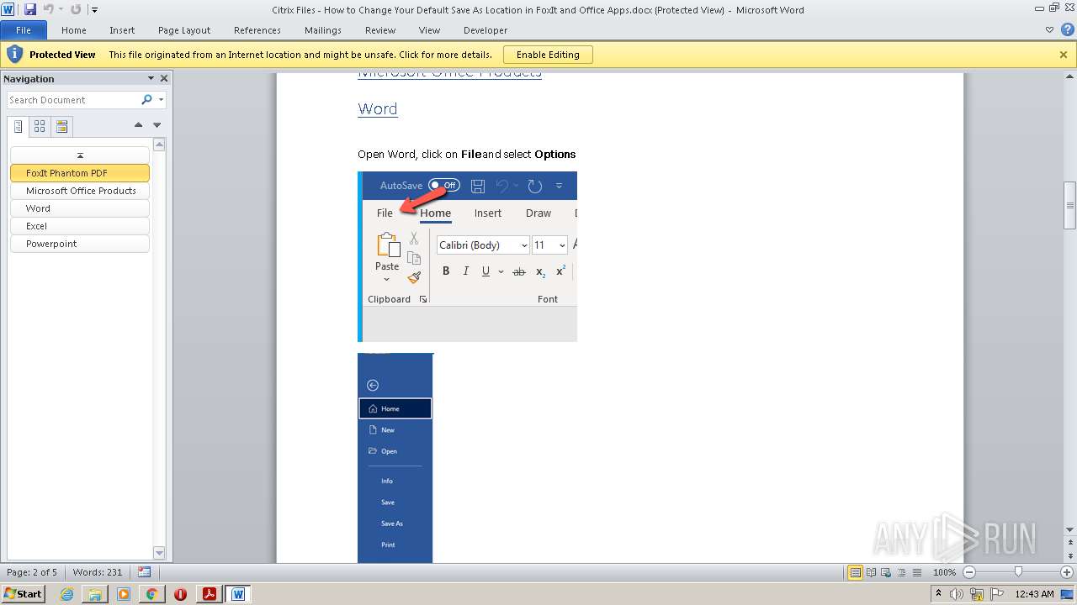This screenshot has height=605, width=1077.
Task: Select the Word ribbon screenshot picture
Action: click(x=467, y=256)
